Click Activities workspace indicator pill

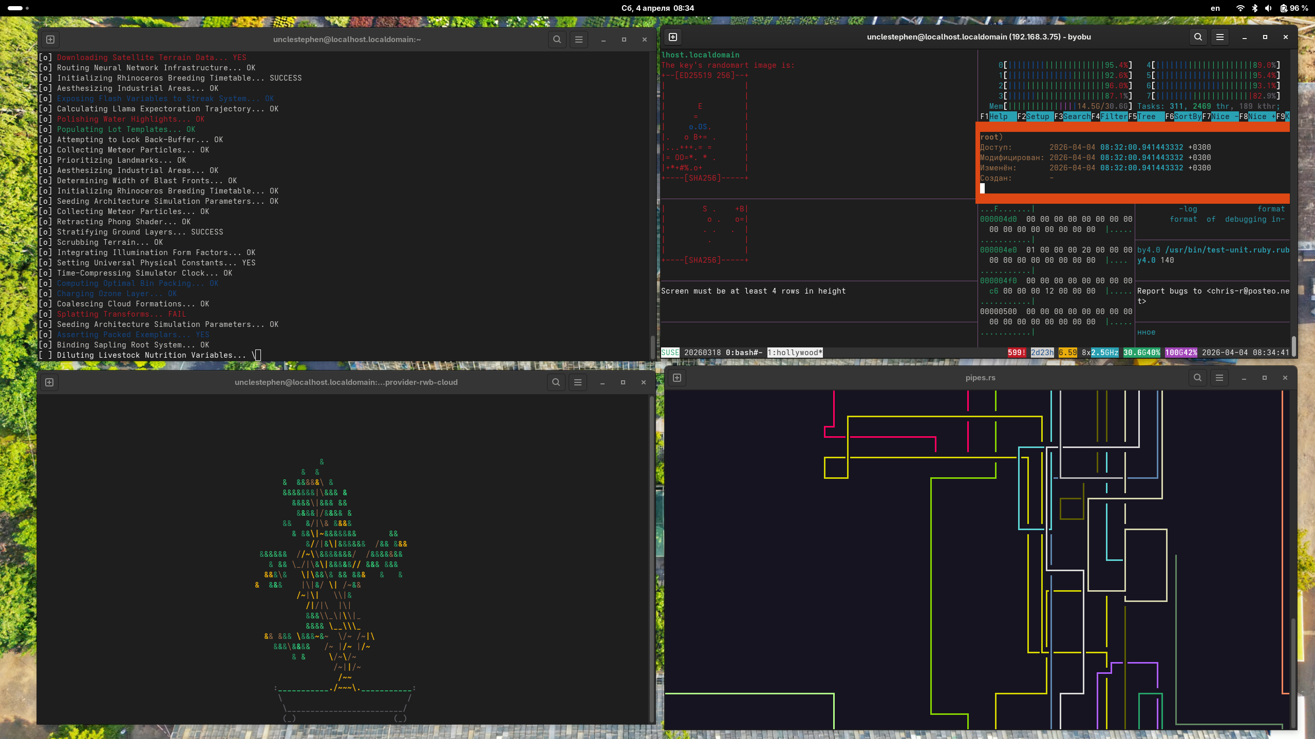pos(15,8)
